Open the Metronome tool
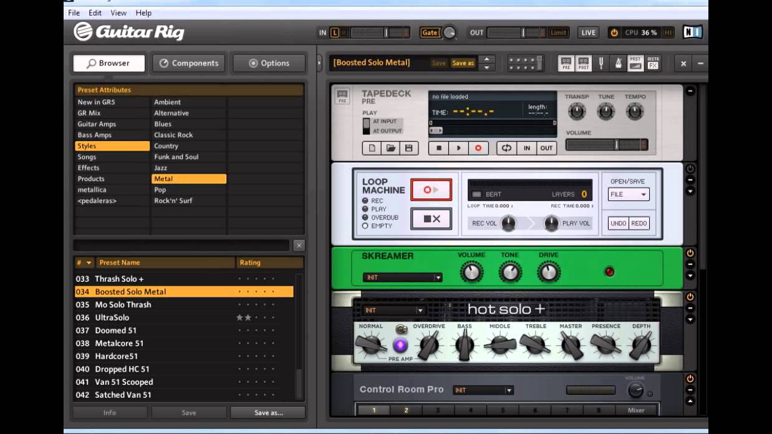 (618, 63)
